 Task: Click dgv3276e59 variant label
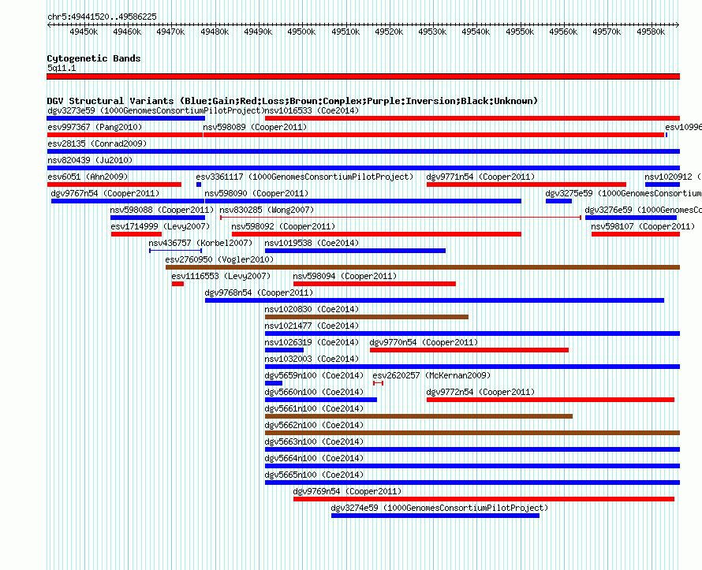click(x=644, y=210)
